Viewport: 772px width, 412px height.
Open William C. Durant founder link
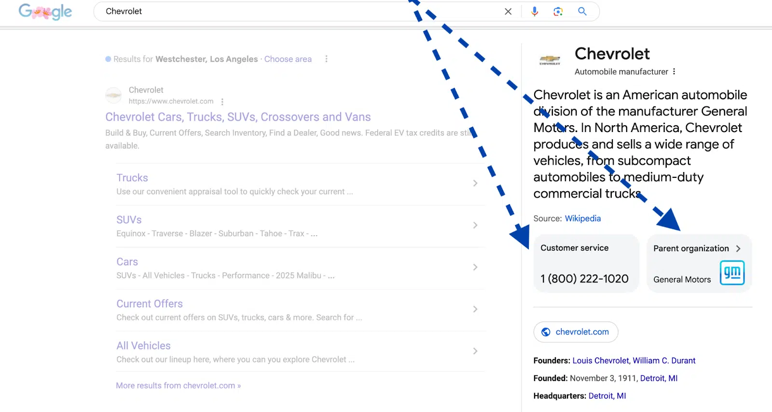coord(664,360)
